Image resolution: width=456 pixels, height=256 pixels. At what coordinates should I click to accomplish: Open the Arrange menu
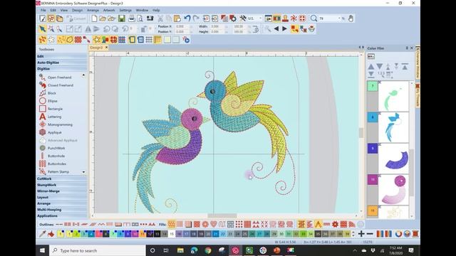point(93,10)
